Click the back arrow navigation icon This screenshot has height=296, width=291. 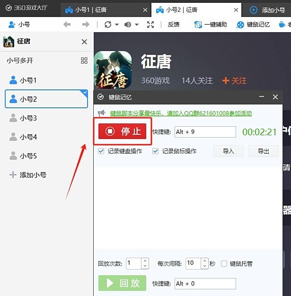67,25
